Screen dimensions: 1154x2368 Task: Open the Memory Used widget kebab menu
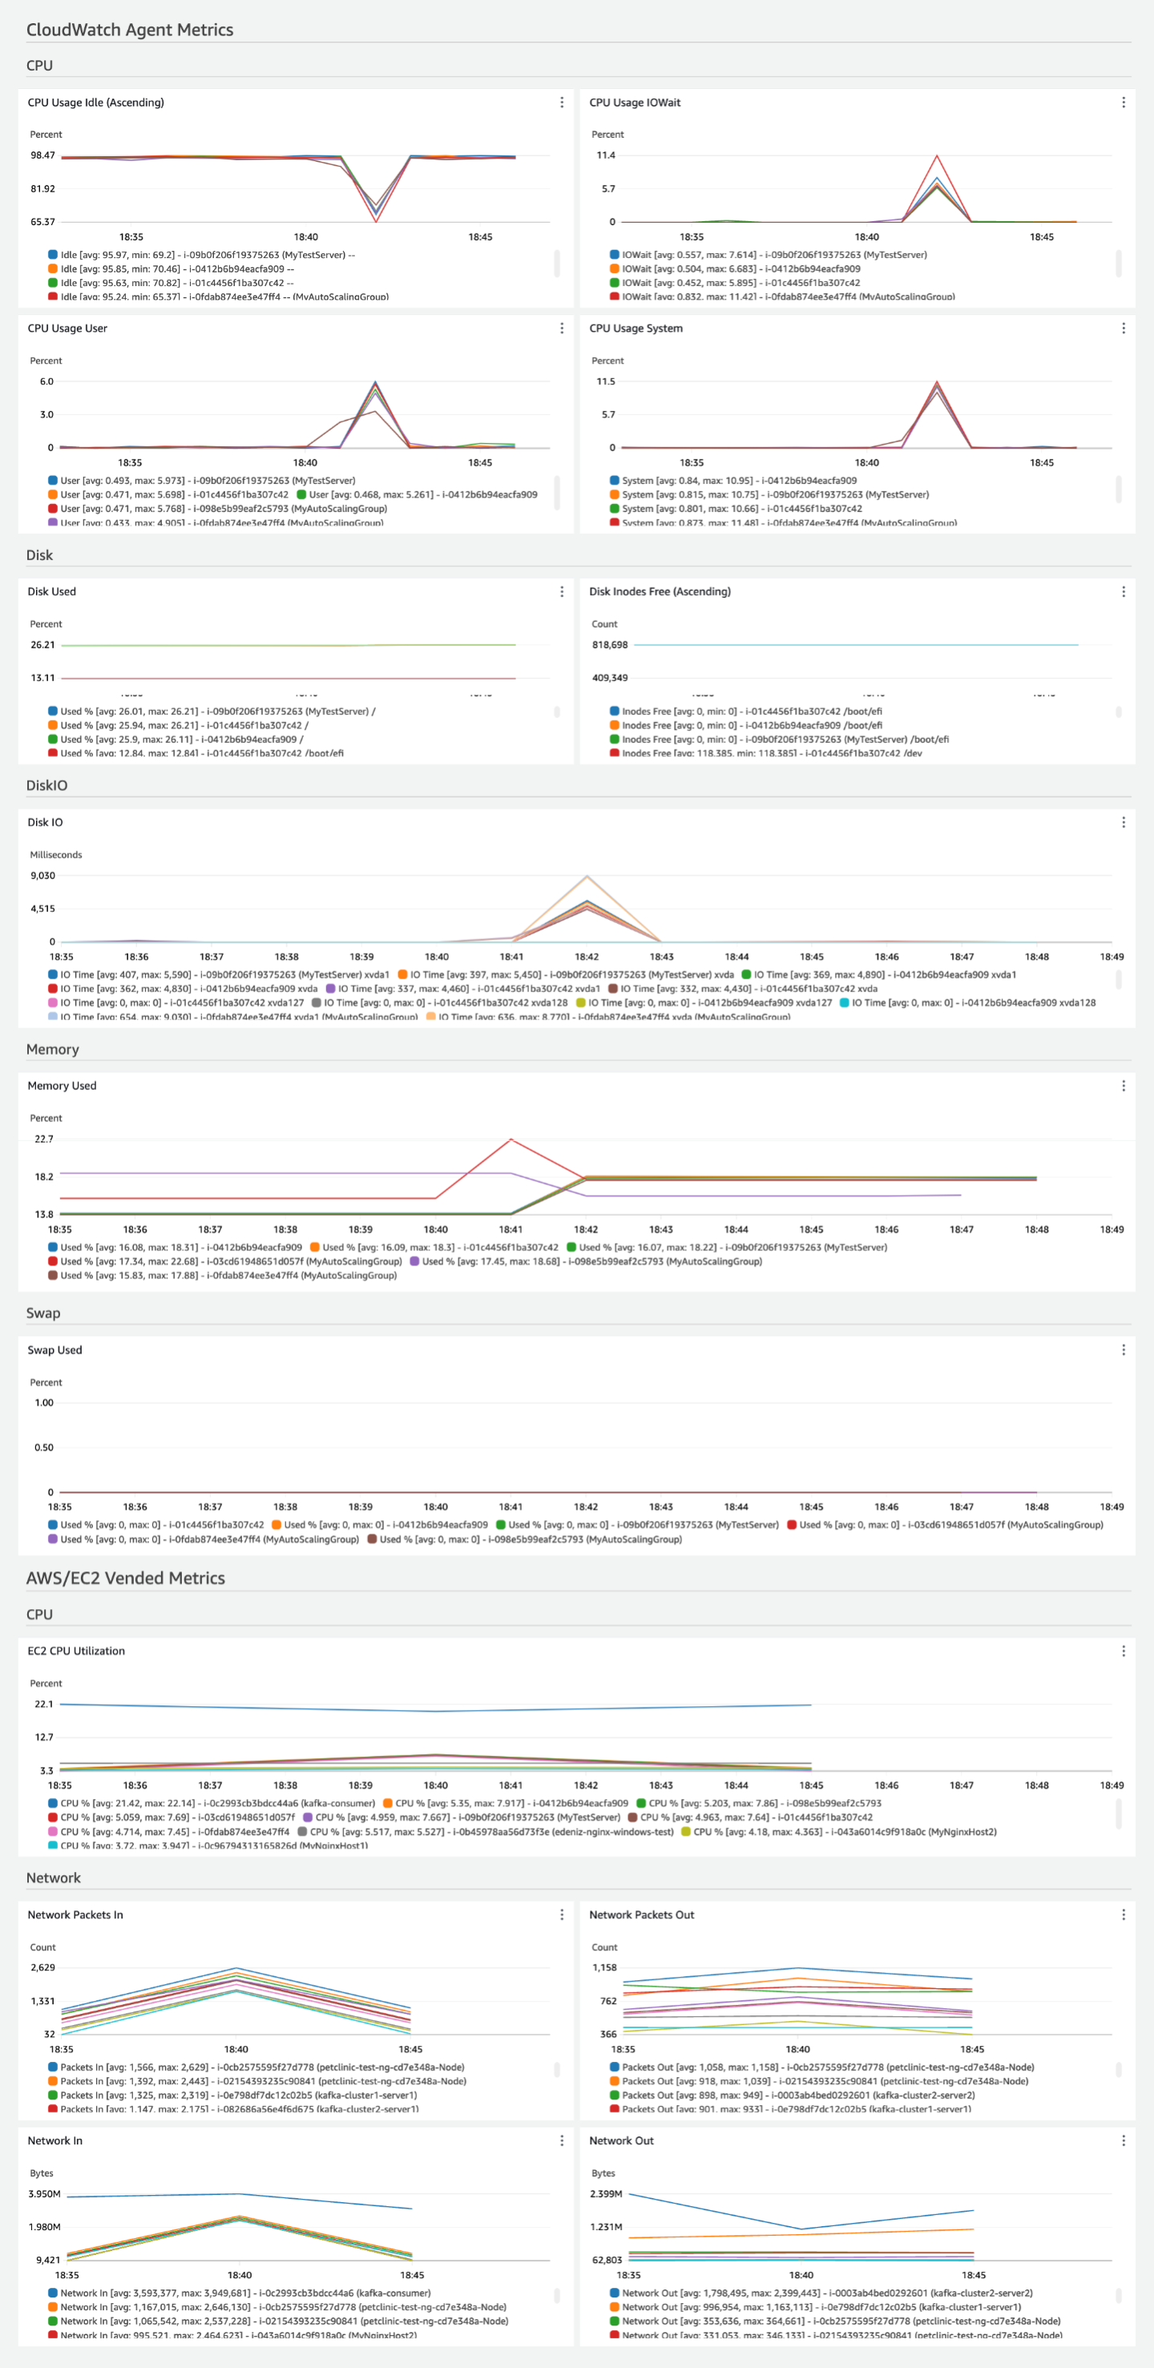coord(1123,1086)
